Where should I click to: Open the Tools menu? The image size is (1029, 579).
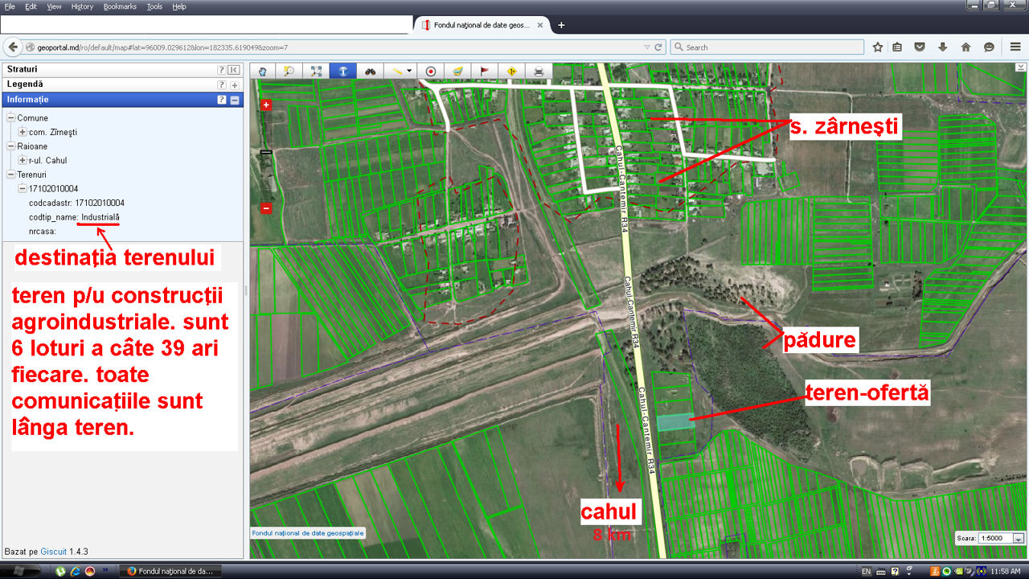154,6
